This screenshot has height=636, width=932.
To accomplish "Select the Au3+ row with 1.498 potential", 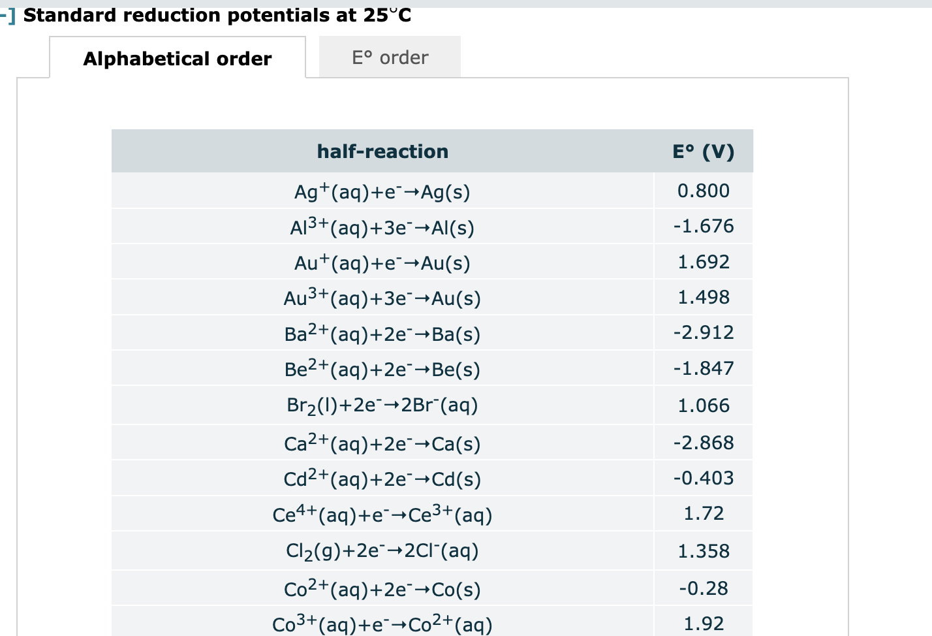I will click(382, 297).
